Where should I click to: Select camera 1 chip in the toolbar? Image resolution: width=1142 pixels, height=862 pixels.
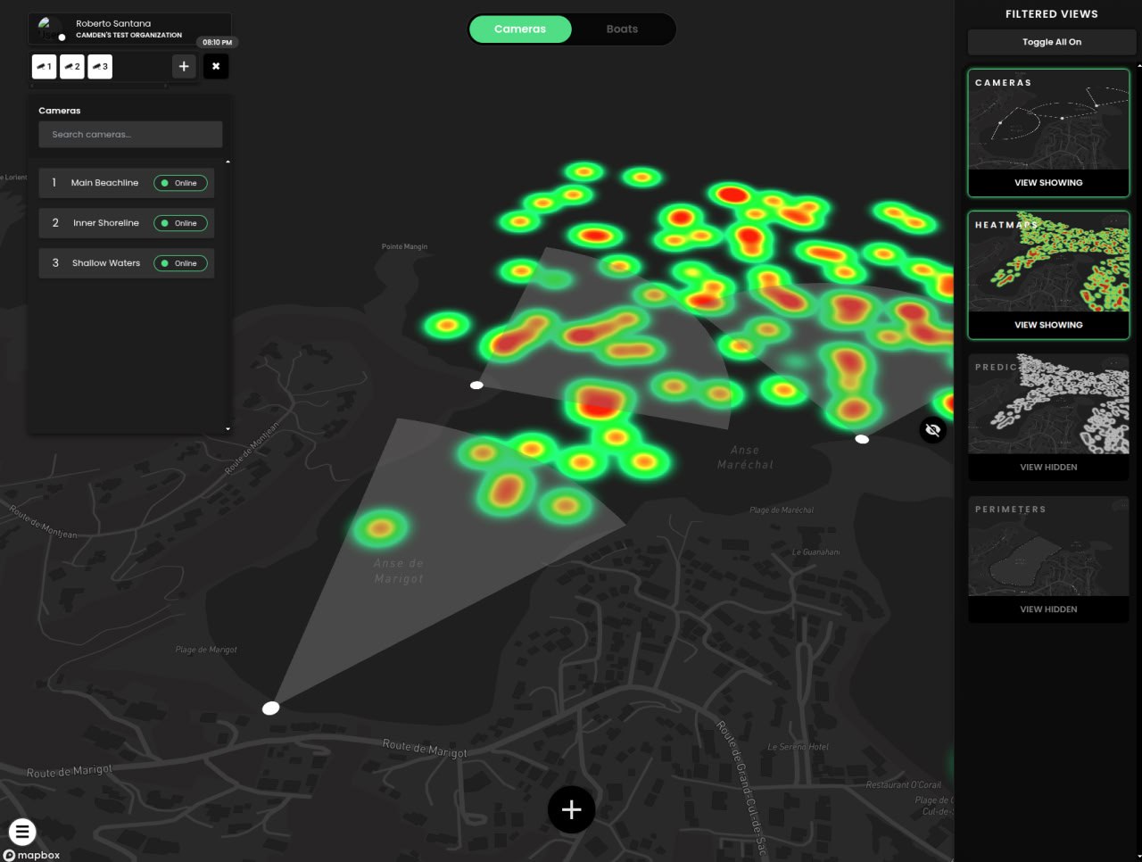pos(44,66)
